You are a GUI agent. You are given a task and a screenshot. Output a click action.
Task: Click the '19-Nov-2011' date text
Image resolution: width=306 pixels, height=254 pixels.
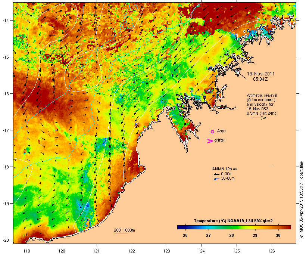click(x=261, y=74)
